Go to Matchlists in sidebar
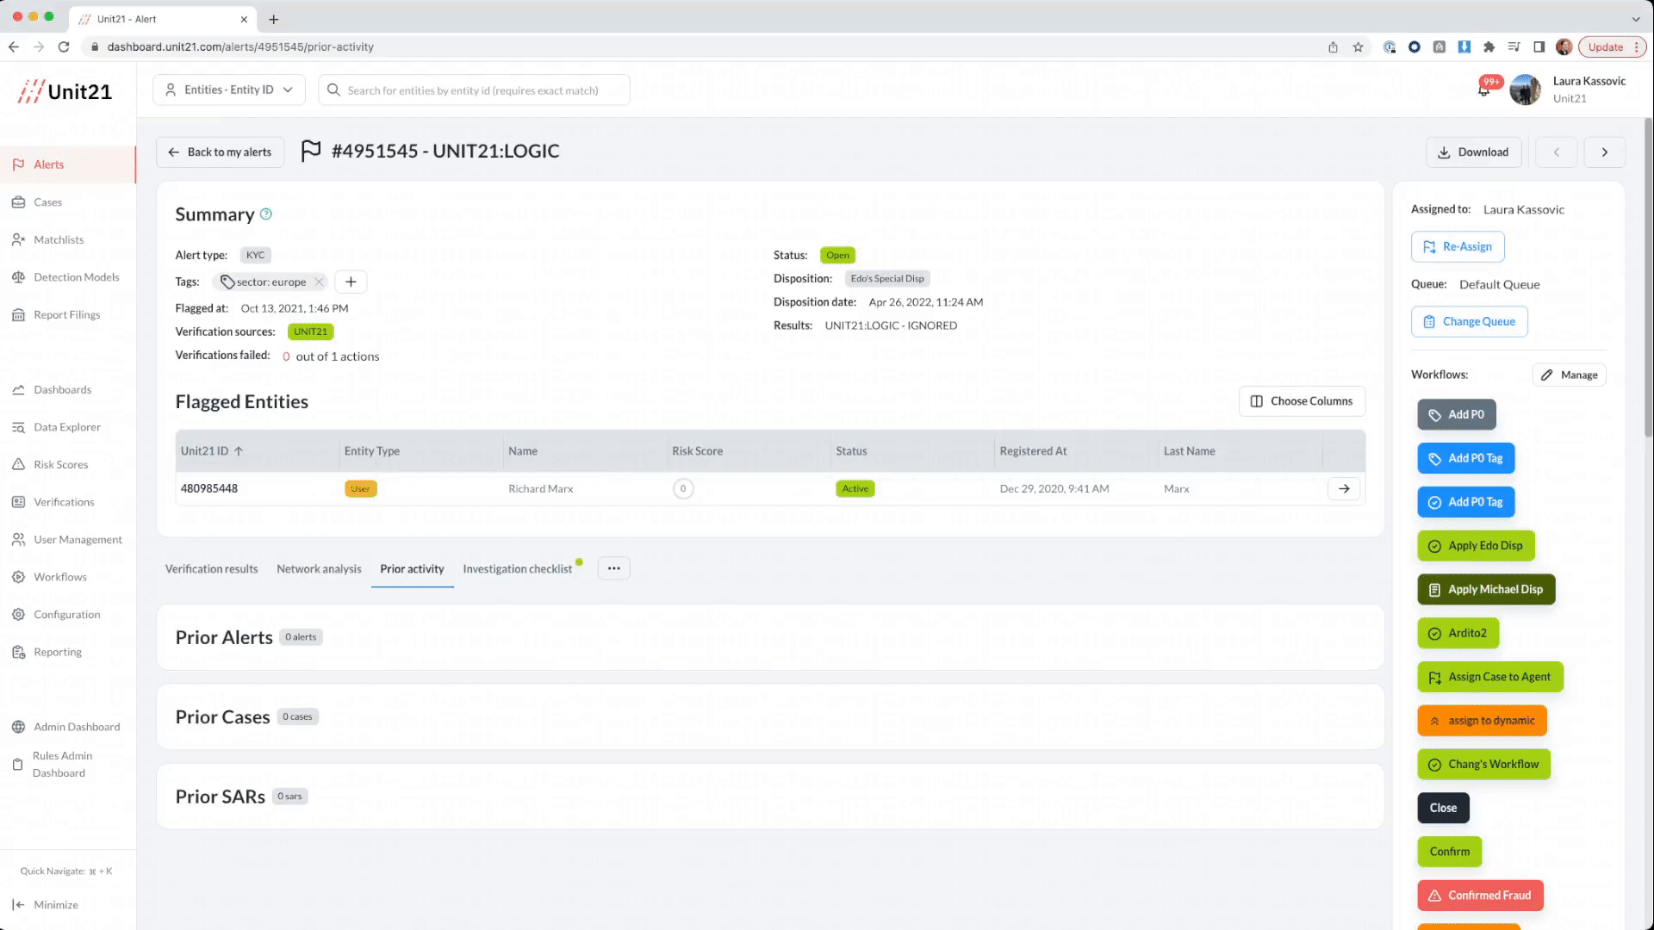Viewport: 1654px width, 930px height. click(x=59, y=240)
